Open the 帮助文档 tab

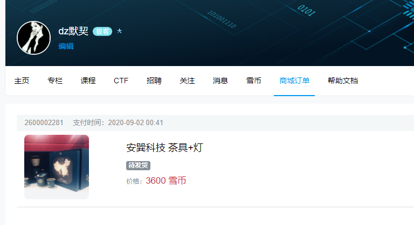343,81
